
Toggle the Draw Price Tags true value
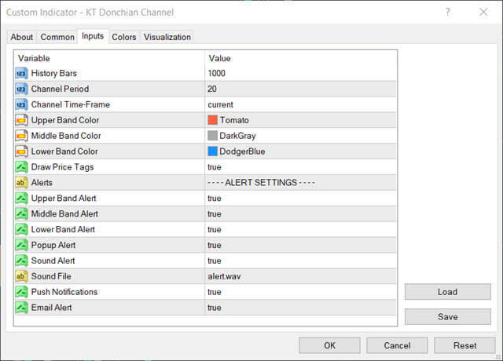tap(215, 167)
